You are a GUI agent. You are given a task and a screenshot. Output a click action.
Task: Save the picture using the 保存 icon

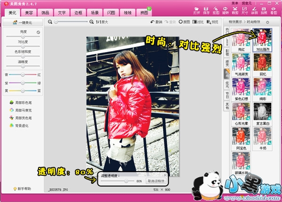click(206, 11)
